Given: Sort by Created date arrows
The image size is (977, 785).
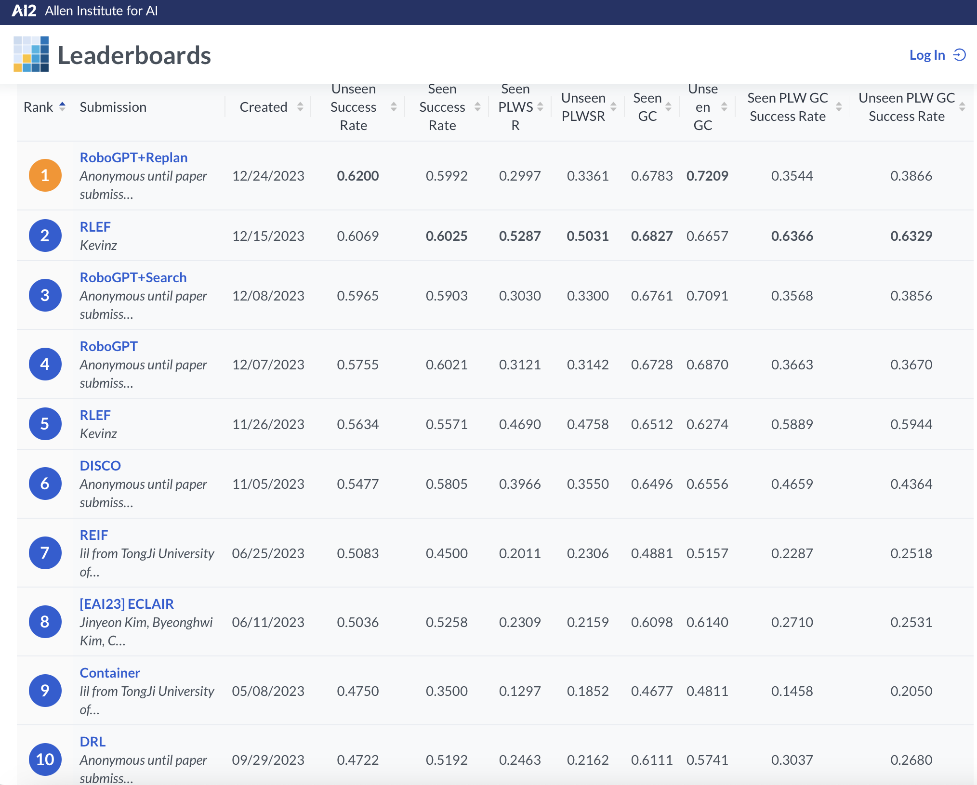Looking at the screenshot, I should (x=300, y=106).
